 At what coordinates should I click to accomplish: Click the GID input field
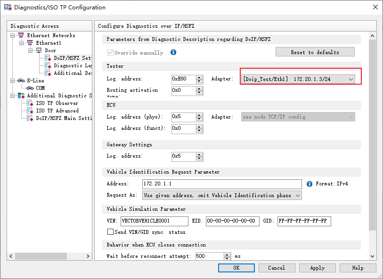[x=304, y=221]
